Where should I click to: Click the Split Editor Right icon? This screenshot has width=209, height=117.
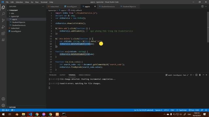pyautogui.click(x=202, y=6)
